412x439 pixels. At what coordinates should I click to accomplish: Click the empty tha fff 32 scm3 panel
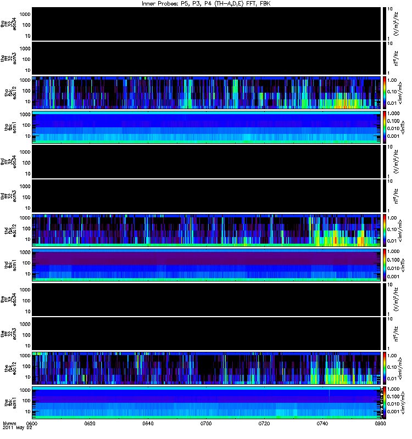coord(207,58)
